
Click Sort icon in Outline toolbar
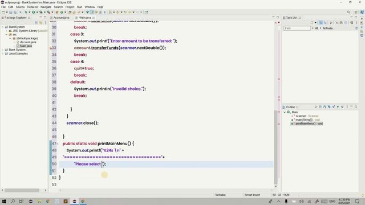325,107
